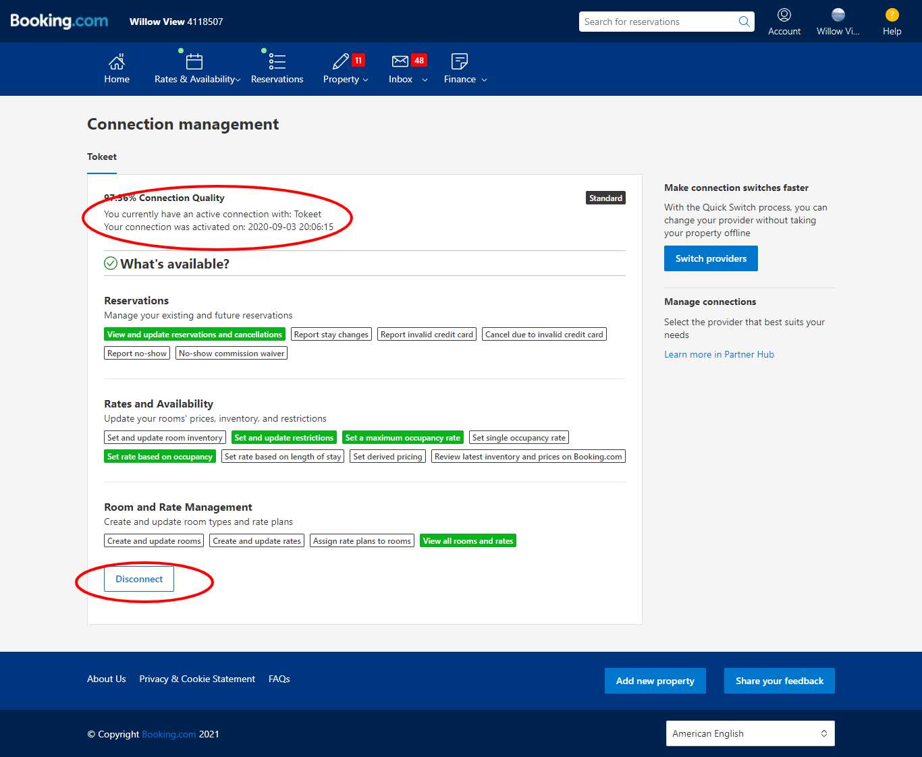Click the Reservations list icon
The image size is (922, 757).
click(277, 61)
